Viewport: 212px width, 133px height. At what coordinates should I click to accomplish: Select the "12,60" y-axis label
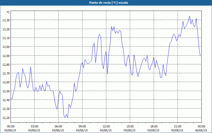point(6,82)
